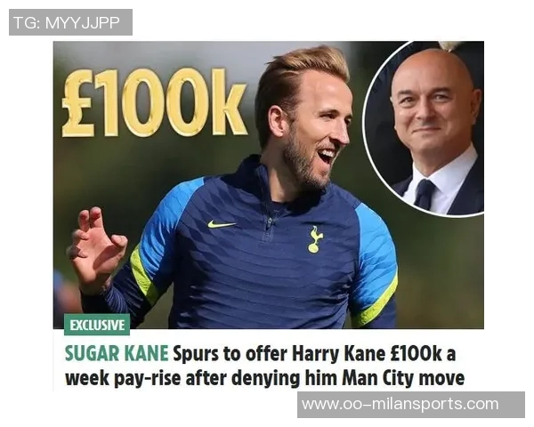Open the circular inset photo of the bald man
534x427 pixels.
click(x=424, y=128)
